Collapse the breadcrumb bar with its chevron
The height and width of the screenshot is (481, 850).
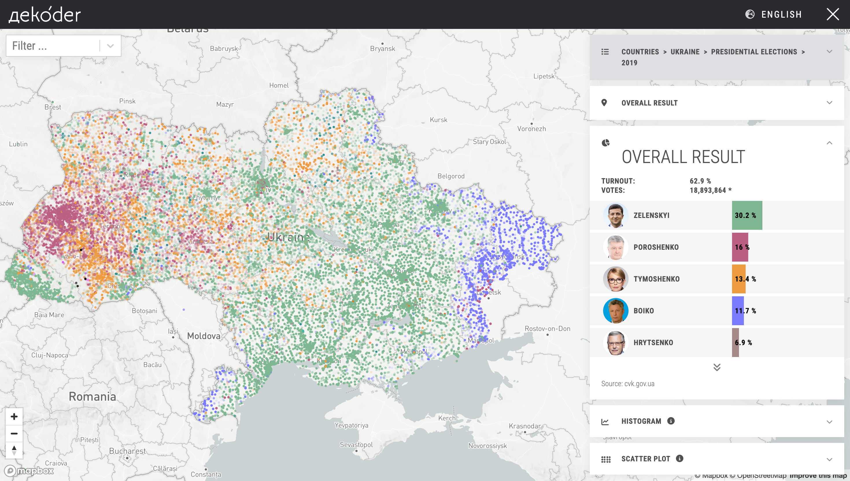pyautogui.click(x=829, y=51)
